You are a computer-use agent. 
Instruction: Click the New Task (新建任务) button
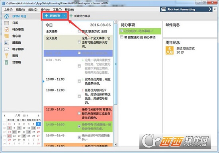tap(52, 16)
